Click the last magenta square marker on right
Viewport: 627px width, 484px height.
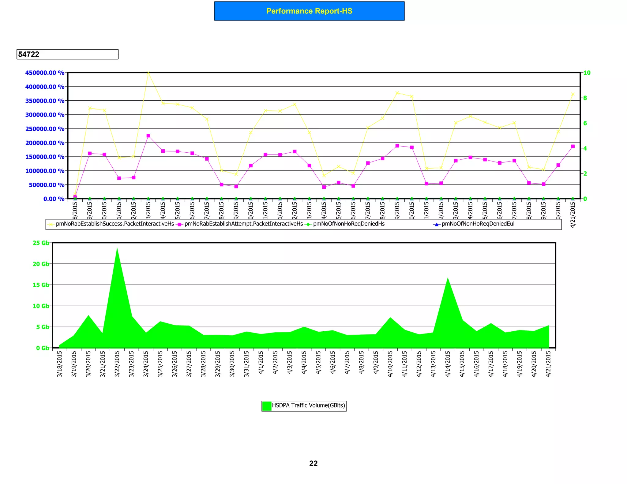[573, 147]
